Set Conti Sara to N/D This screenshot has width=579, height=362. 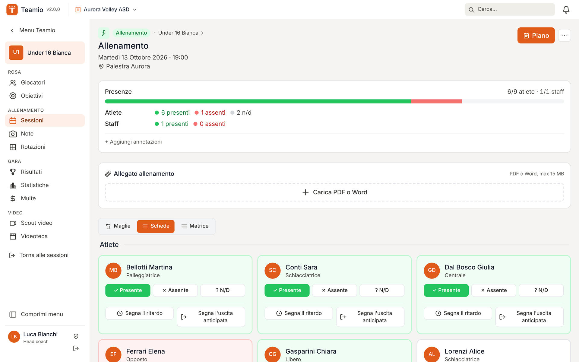[x=382, y=290]
